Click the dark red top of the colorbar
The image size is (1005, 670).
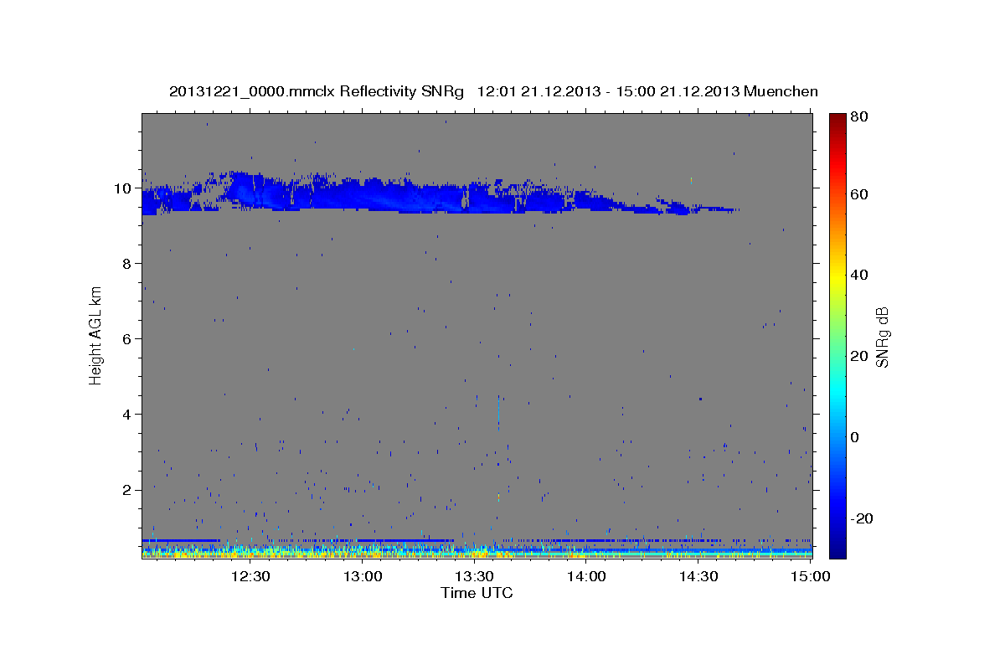click(837, 119)
